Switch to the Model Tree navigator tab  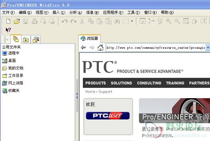(x=6, y=39)
